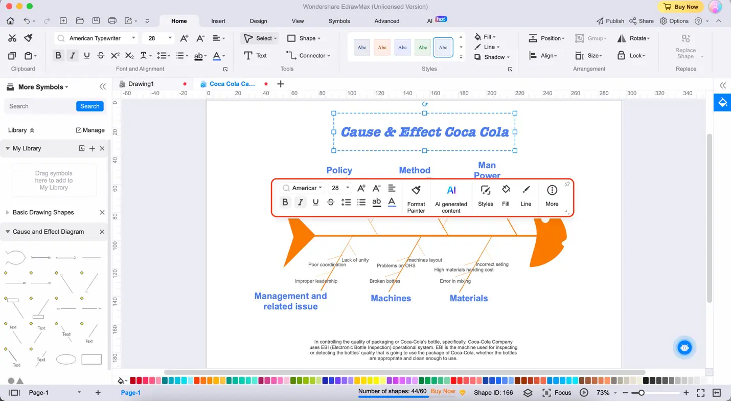731x403 pixels.
Task: Toggle Bold in the floating toolbar
Action: point(285,202)
